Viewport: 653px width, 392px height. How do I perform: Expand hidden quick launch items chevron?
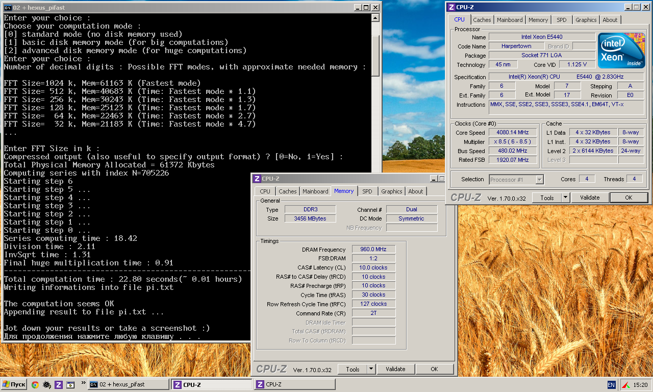tap(84, 382)
